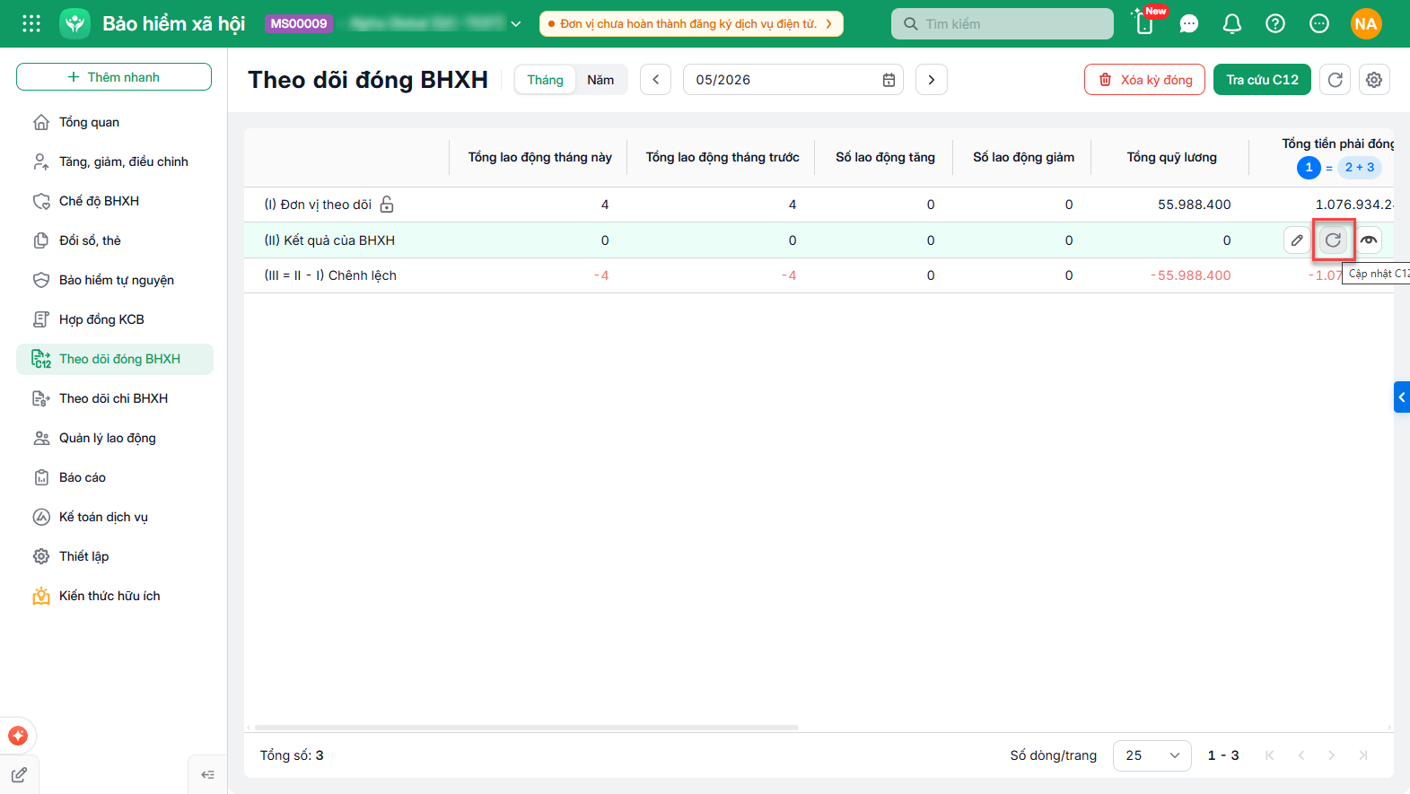Open the rows per page dropdown 25
Screen dimensions: 1410x794
coord(1152,755)
